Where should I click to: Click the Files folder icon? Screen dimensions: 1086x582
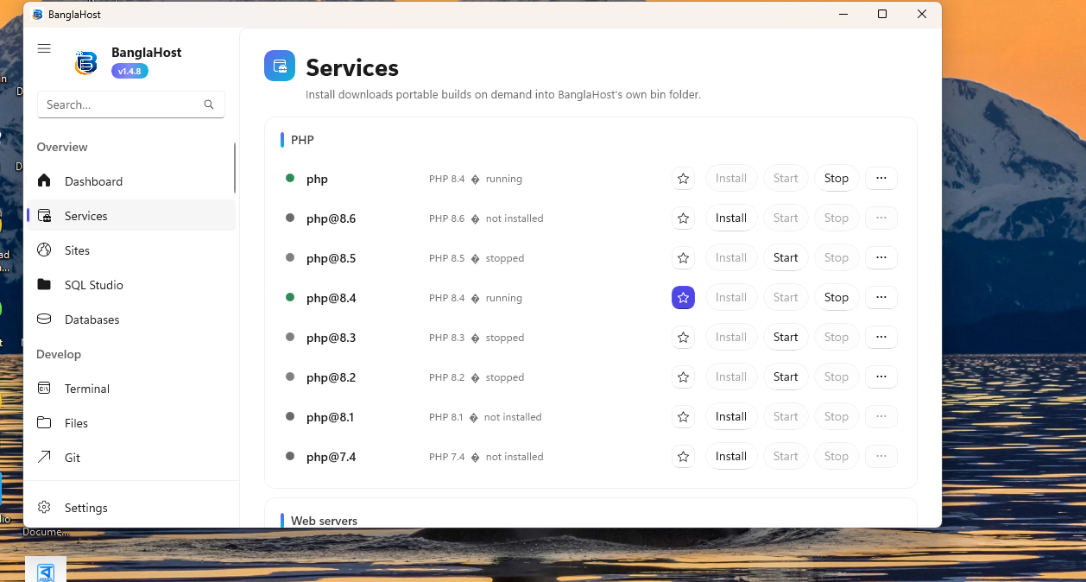(45, 422)
